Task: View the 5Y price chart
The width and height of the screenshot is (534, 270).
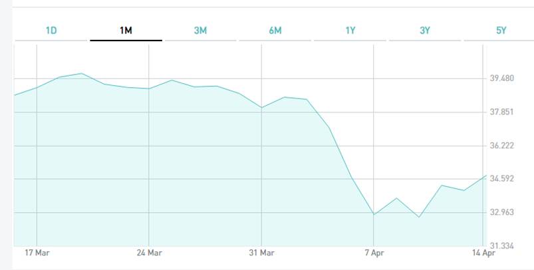Action: click(501, 31)
